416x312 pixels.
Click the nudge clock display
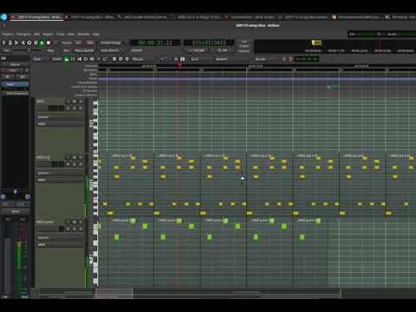(x=307, y=59)
